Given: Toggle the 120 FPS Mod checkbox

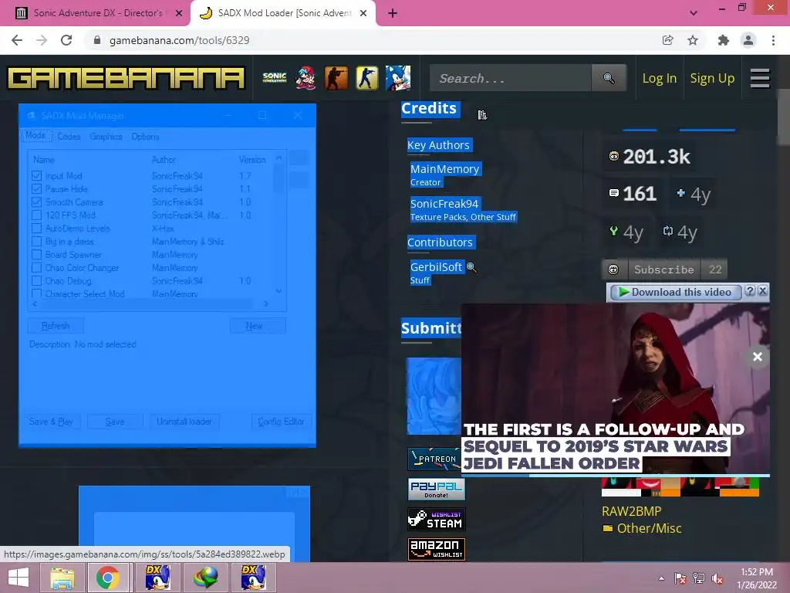Looking at the screenshot, I should [x=36, y=215].
